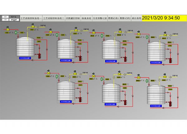Click gas outlet valve of 11.4 °C tank

(x=76, y=30)
